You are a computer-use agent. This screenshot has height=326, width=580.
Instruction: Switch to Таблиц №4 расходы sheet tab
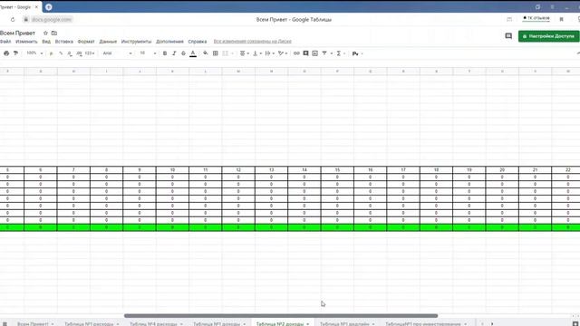(153, 324)
